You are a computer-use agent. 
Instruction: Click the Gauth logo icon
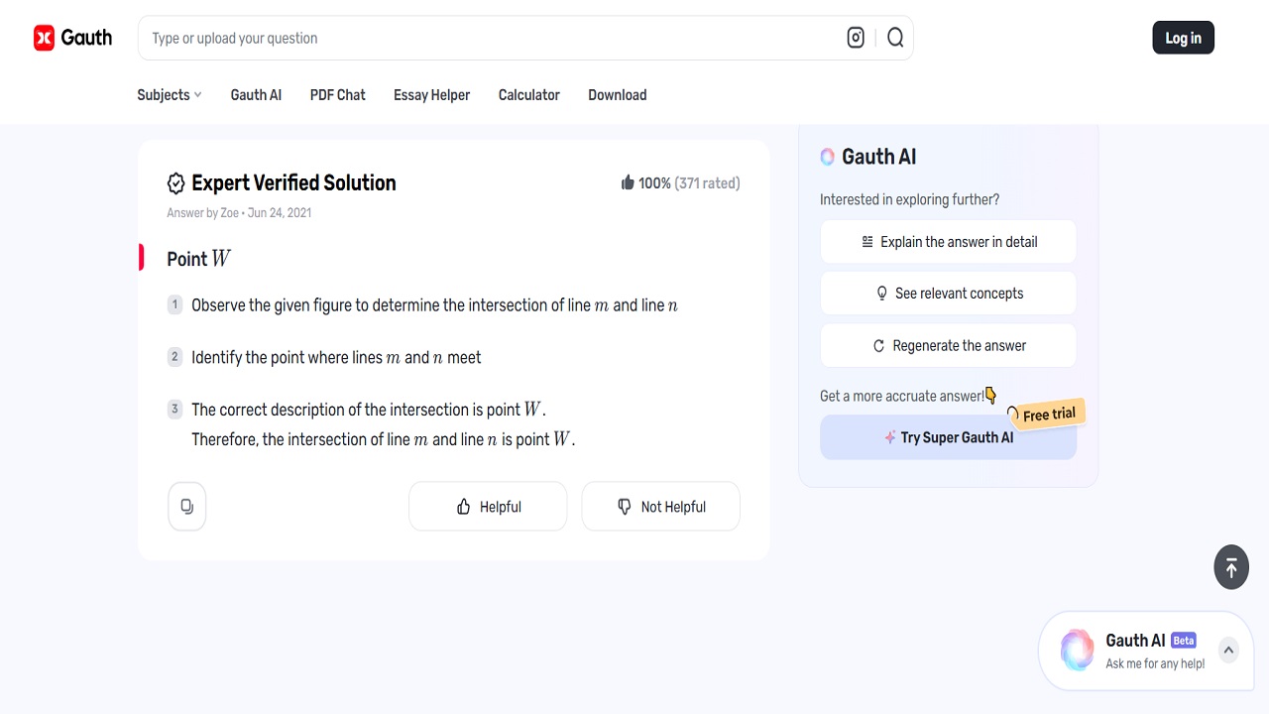pyautogui.click(x=45, y=38)
